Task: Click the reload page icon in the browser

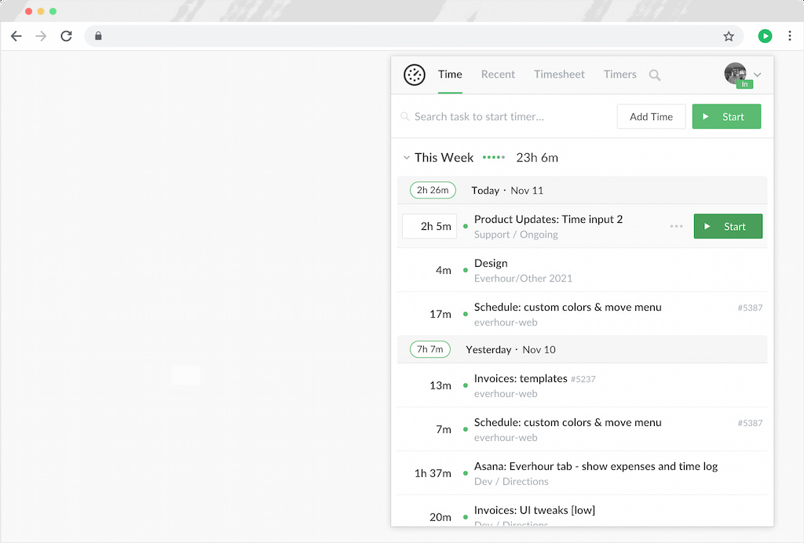Action: [66, 36]
